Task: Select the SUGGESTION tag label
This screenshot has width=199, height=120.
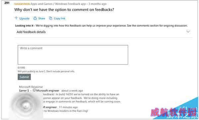Action: pyautogui.click(x=22, y=4)
